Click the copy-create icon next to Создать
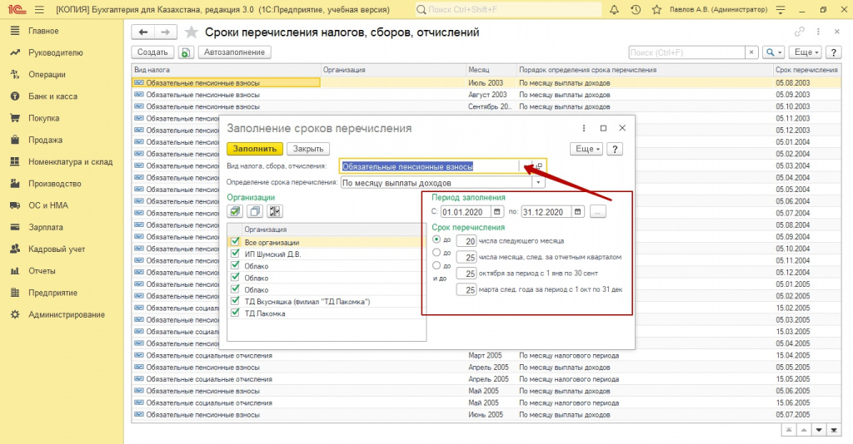 186,52
